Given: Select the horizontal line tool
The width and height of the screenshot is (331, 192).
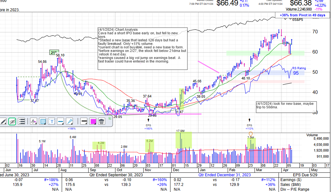Looking at the screenshot, I should [x=60, y=121].
